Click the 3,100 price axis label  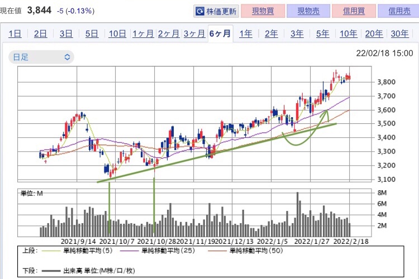386,180
